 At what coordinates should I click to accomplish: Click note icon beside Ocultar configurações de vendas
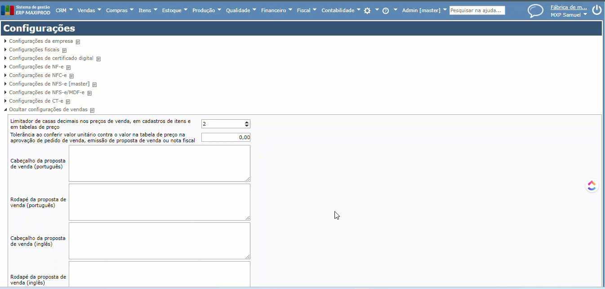click(92, 110)
